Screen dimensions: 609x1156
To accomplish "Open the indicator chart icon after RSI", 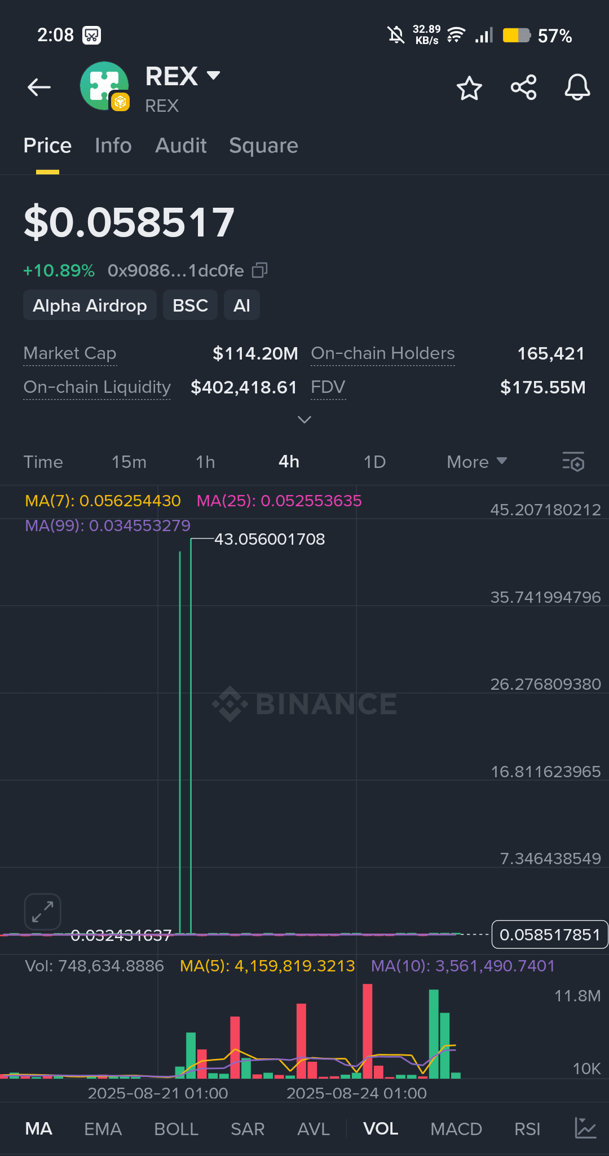I will click(x=585, y=1128).
